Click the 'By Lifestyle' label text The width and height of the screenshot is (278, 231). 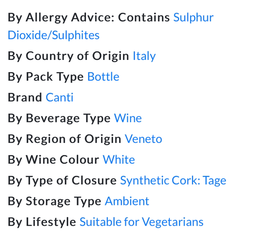42,222
